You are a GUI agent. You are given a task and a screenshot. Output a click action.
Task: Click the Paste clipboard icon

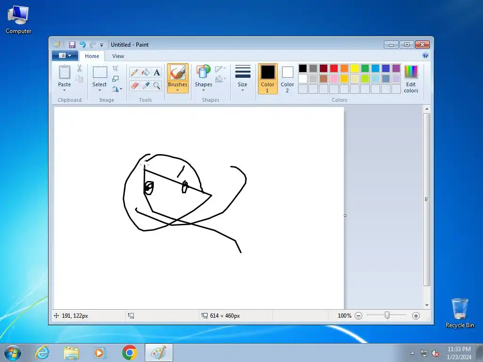click(64, 72)
